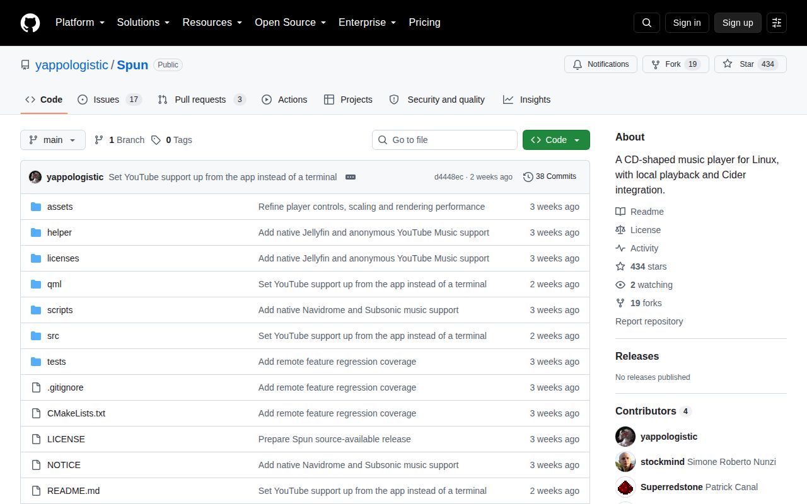Click the Notifications bell button
807x504 pixels.
tap(600, 64)
